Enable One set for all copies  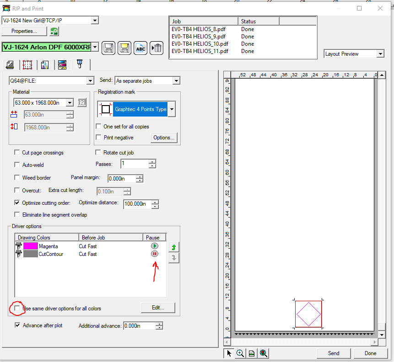tap(99, 126)
